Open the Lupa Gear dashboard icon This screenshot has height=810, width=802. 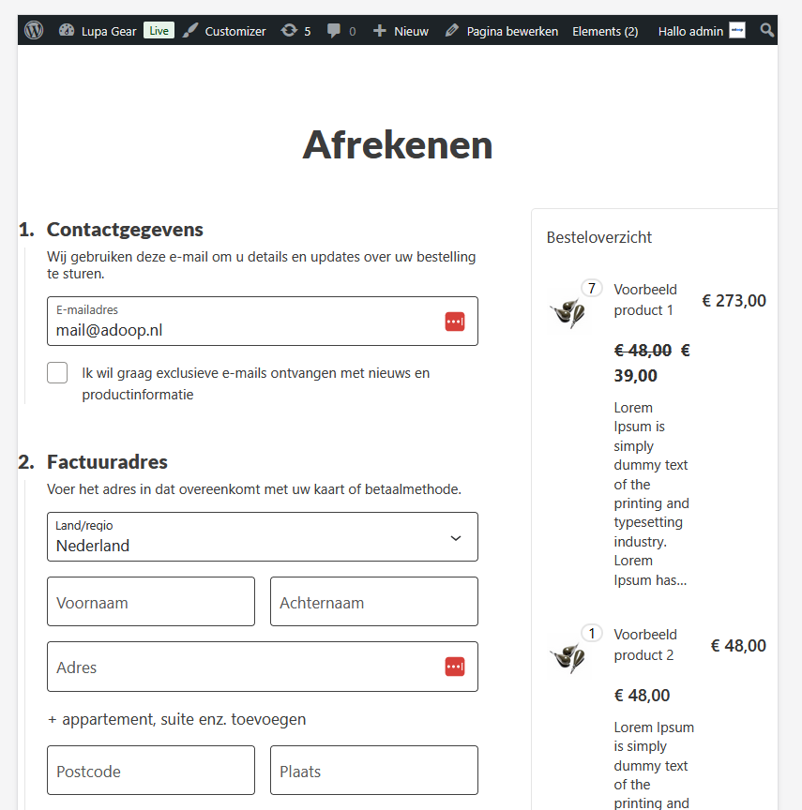pyautogui.click(x=66, y=31)
